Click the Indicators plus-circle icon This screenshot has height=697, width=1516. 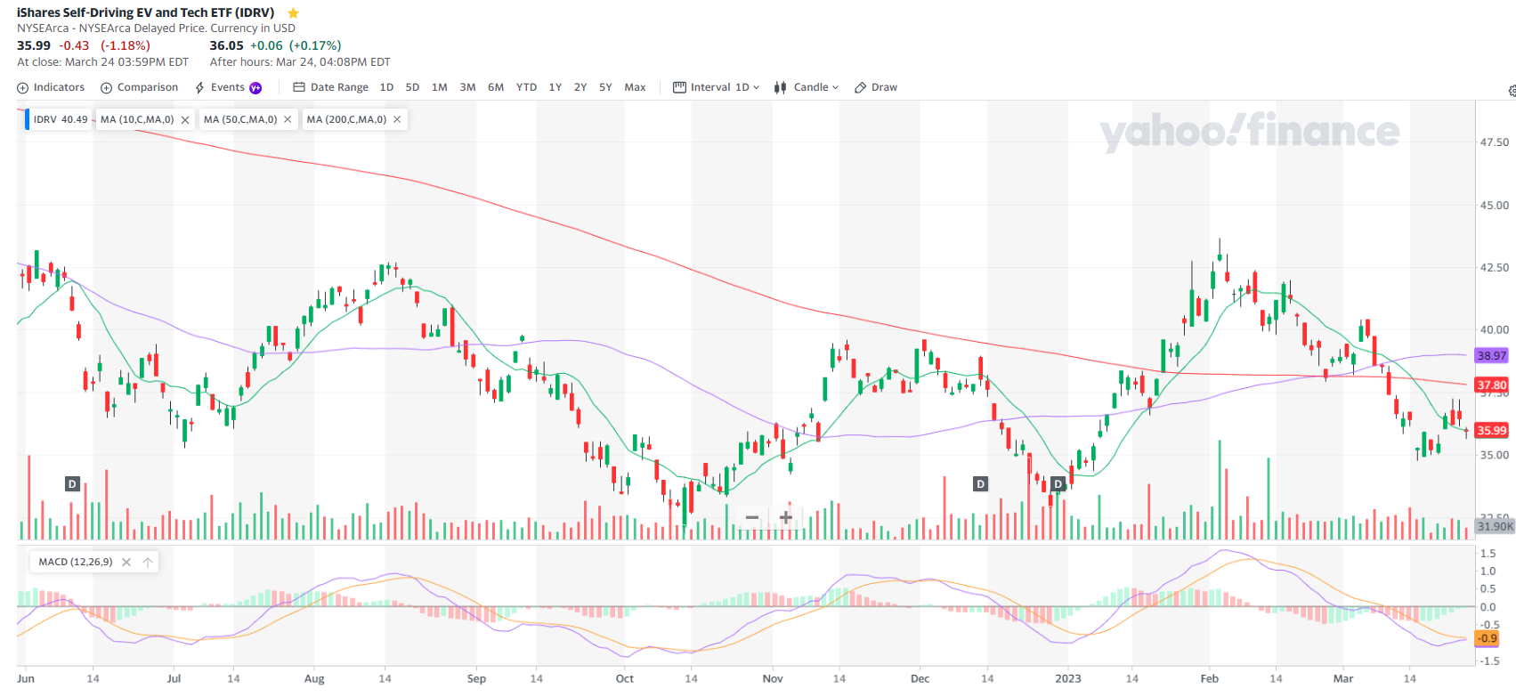tap(23, 87)
